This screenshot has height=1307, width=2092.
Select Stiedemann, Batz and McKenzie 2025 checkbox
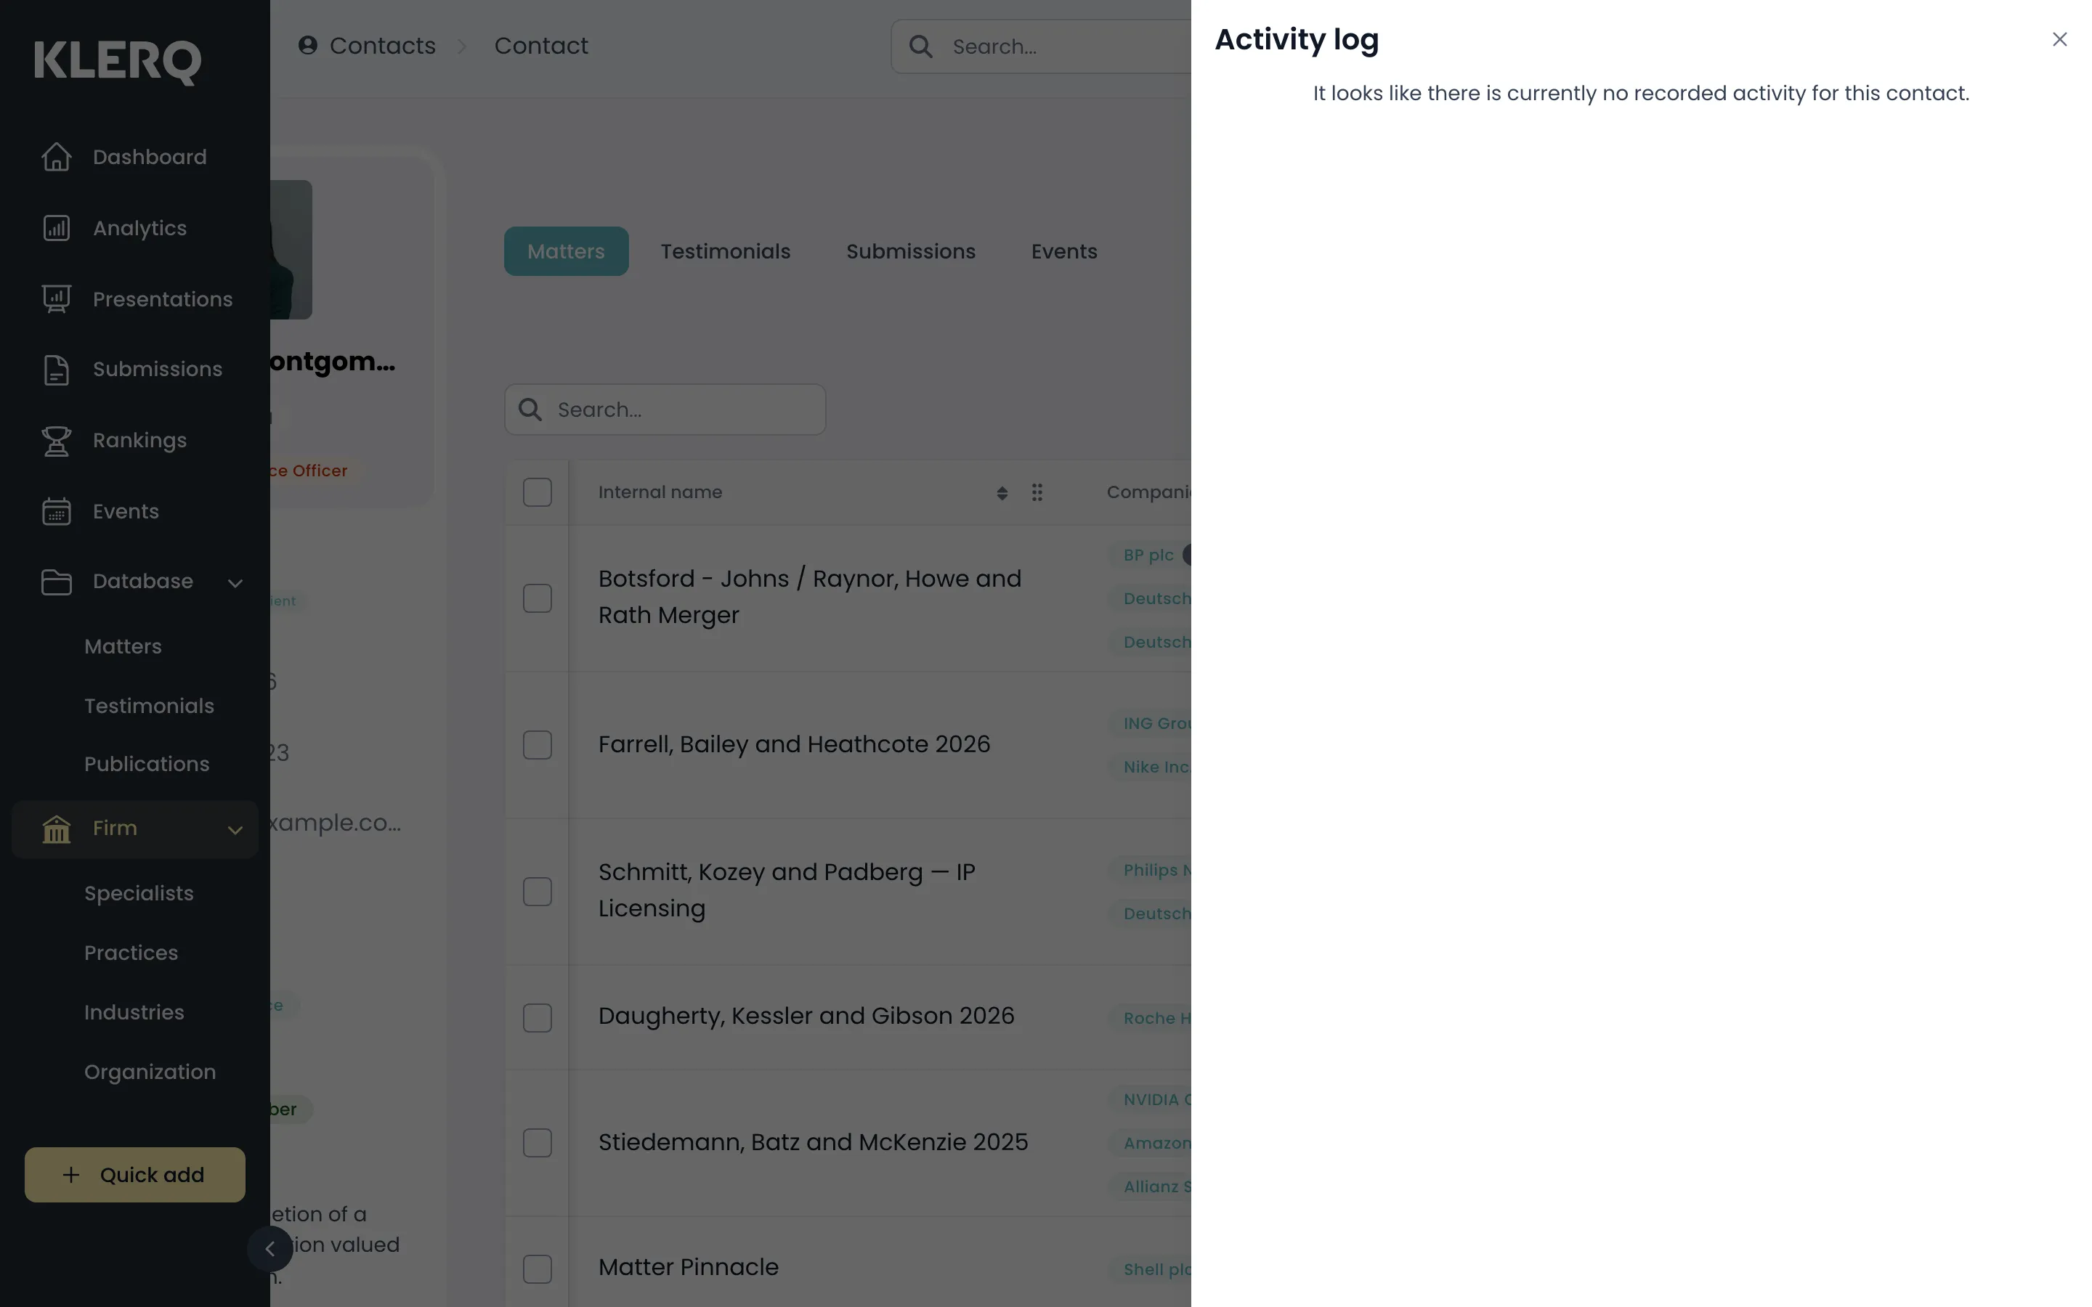537,1143
